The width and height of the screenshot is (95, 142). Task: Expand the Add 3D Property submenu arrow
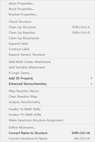pyautogui.click(x=91, y=78)
